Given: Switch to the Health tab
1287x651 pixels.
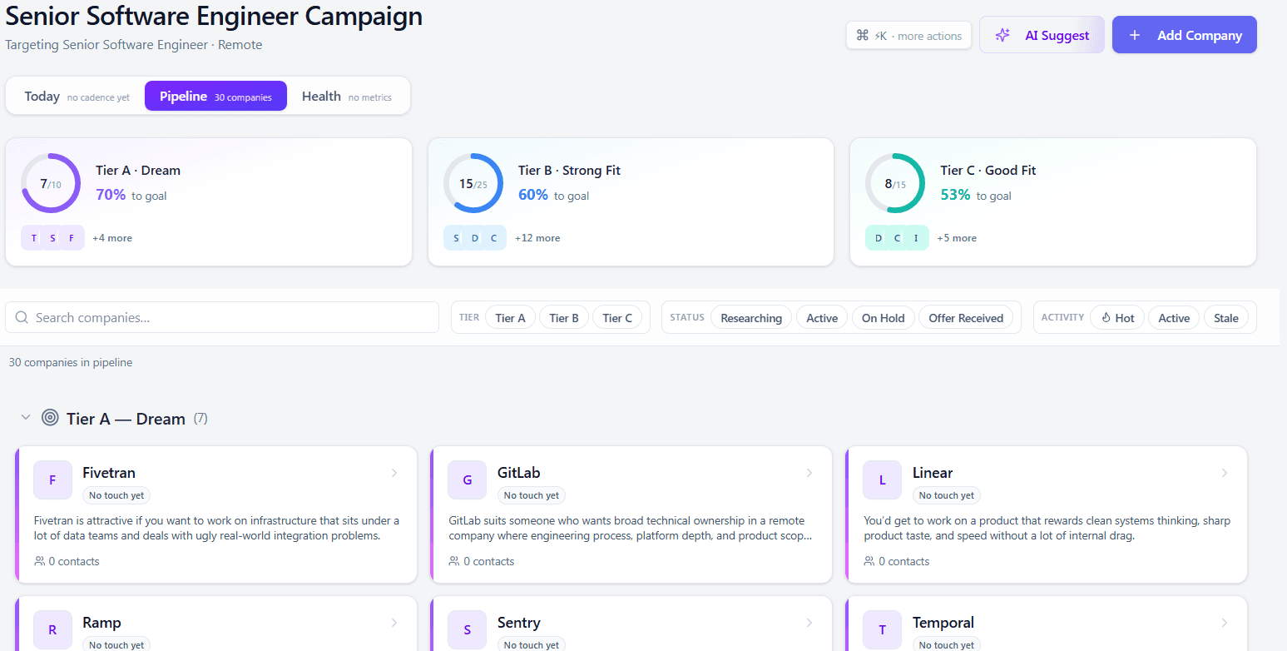Looking at the screenshot, I should [x=346, y=97].
